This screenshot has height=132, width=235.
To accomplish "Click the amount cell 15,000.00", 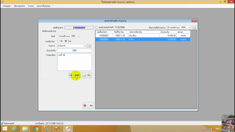I will pos(168,36).
